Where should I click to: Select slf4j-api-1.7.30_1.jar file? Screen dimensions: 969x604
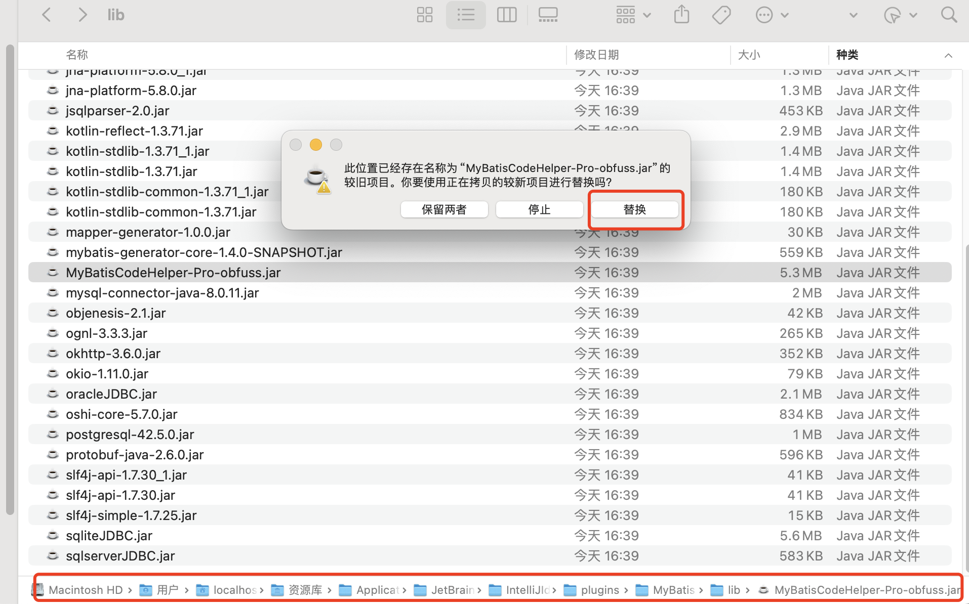click(x=490, y=475)
